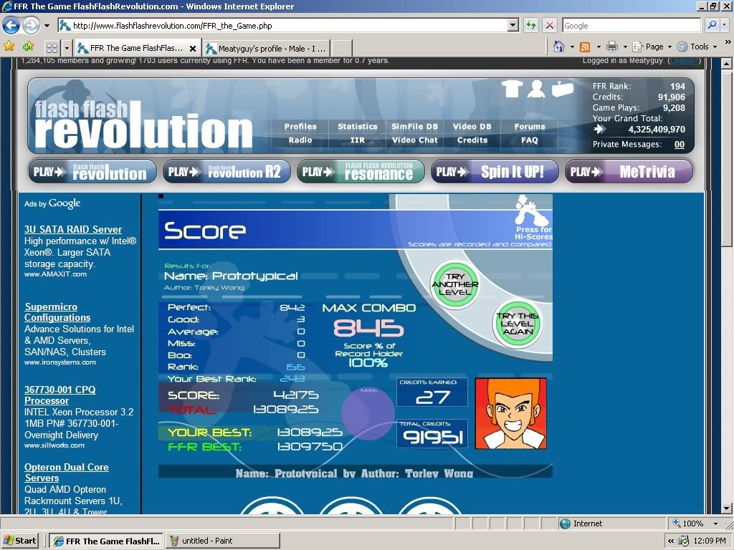
Task: Open the Favorites Center star icon
Action: click(9, 47)
